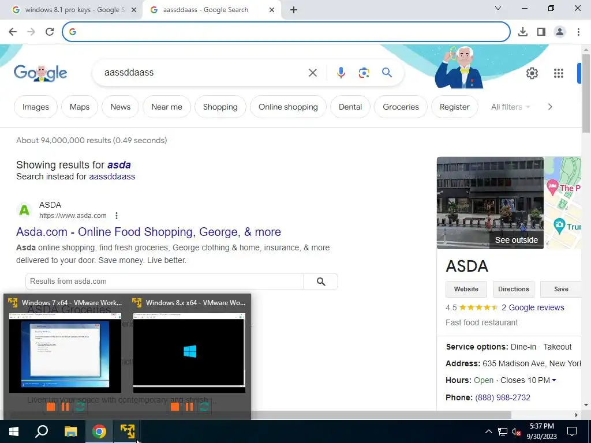Click the Results from asda.com field
This screenshot has height=443, width=591.
coord(164,281)
